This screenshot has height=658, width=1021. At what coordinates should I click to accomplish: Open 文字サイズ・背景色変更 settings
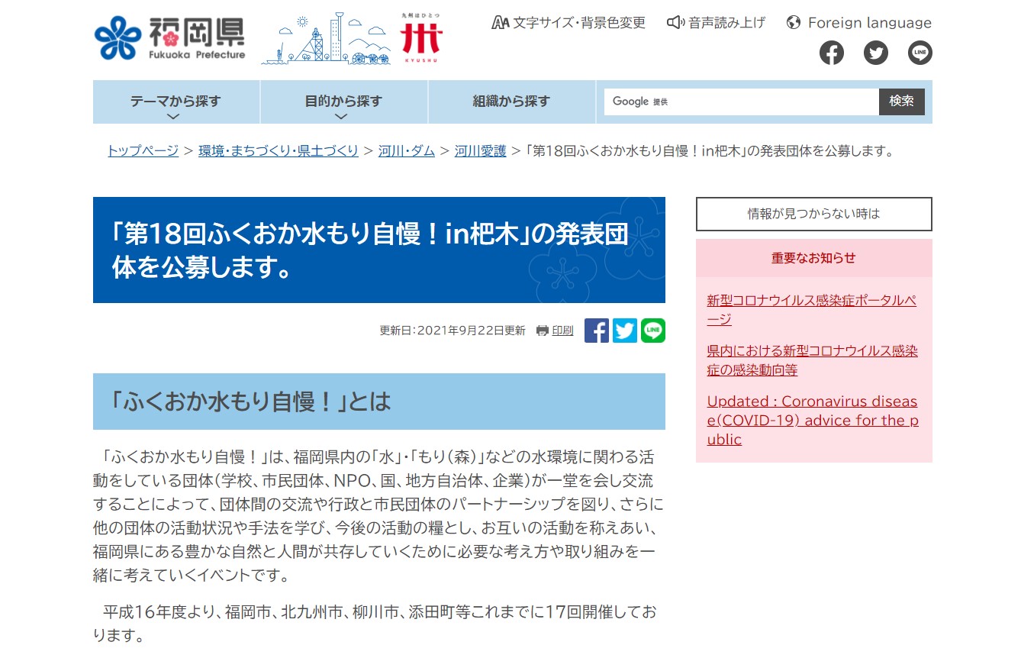pyautogui.click(x=568, y=23)
